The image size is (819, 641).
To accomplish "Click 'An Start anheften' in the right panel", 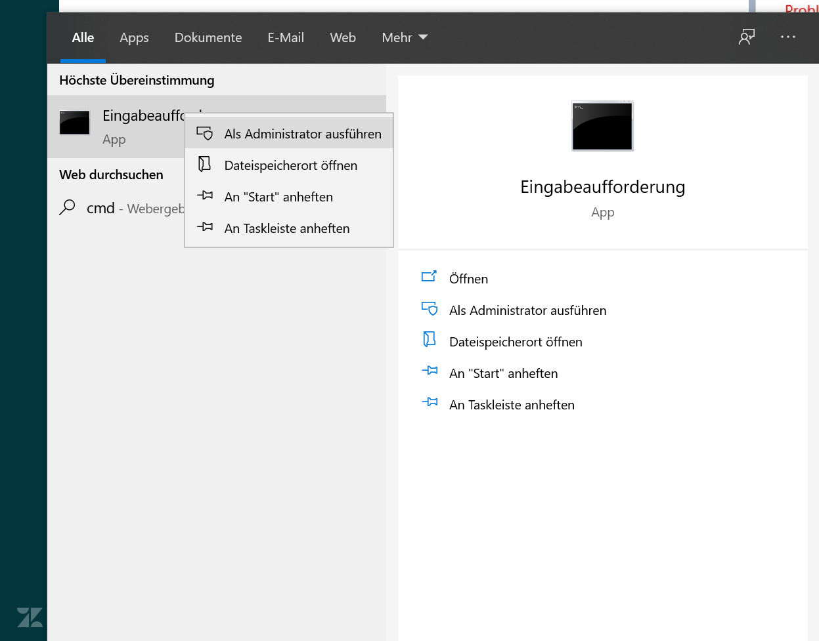I will [x=503, y=373].
